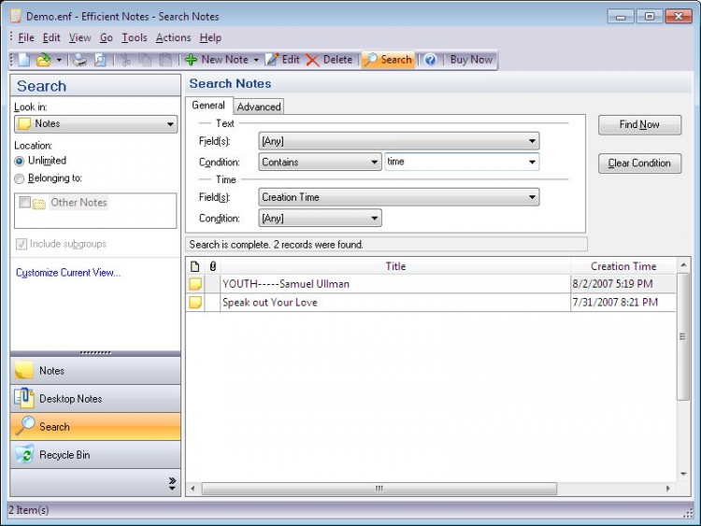Open the dropdown arrow next to Open icon

[x=59, y=60]
